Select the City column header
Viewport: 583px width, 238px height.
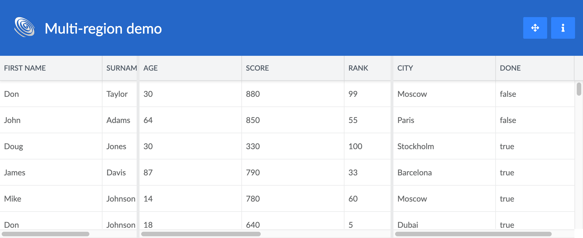click(x=405, y=68)
